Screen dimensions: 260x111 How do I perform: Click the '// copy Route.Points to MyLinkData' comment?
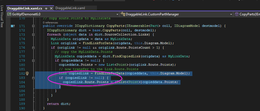[x=76, y=18]
